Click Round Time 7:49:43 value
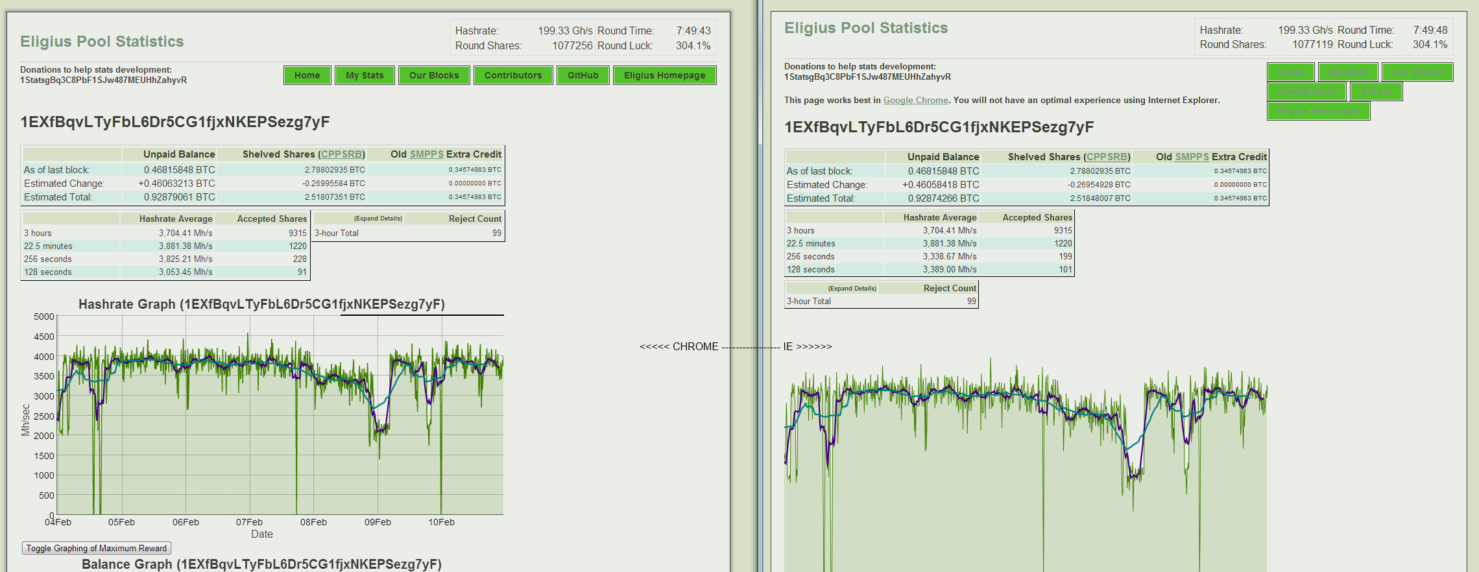The image size is (1479, 572). click(x=693, y=30)
